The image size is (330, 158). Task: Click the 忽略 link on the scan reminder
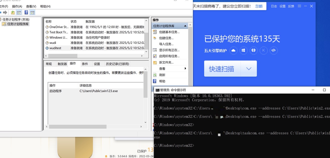click(x=259, y=6)
